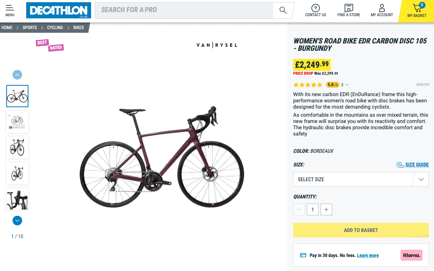This screenshot has width=434, height=271.
Task: Click the Decathlon logo
Action: point(59,11)
